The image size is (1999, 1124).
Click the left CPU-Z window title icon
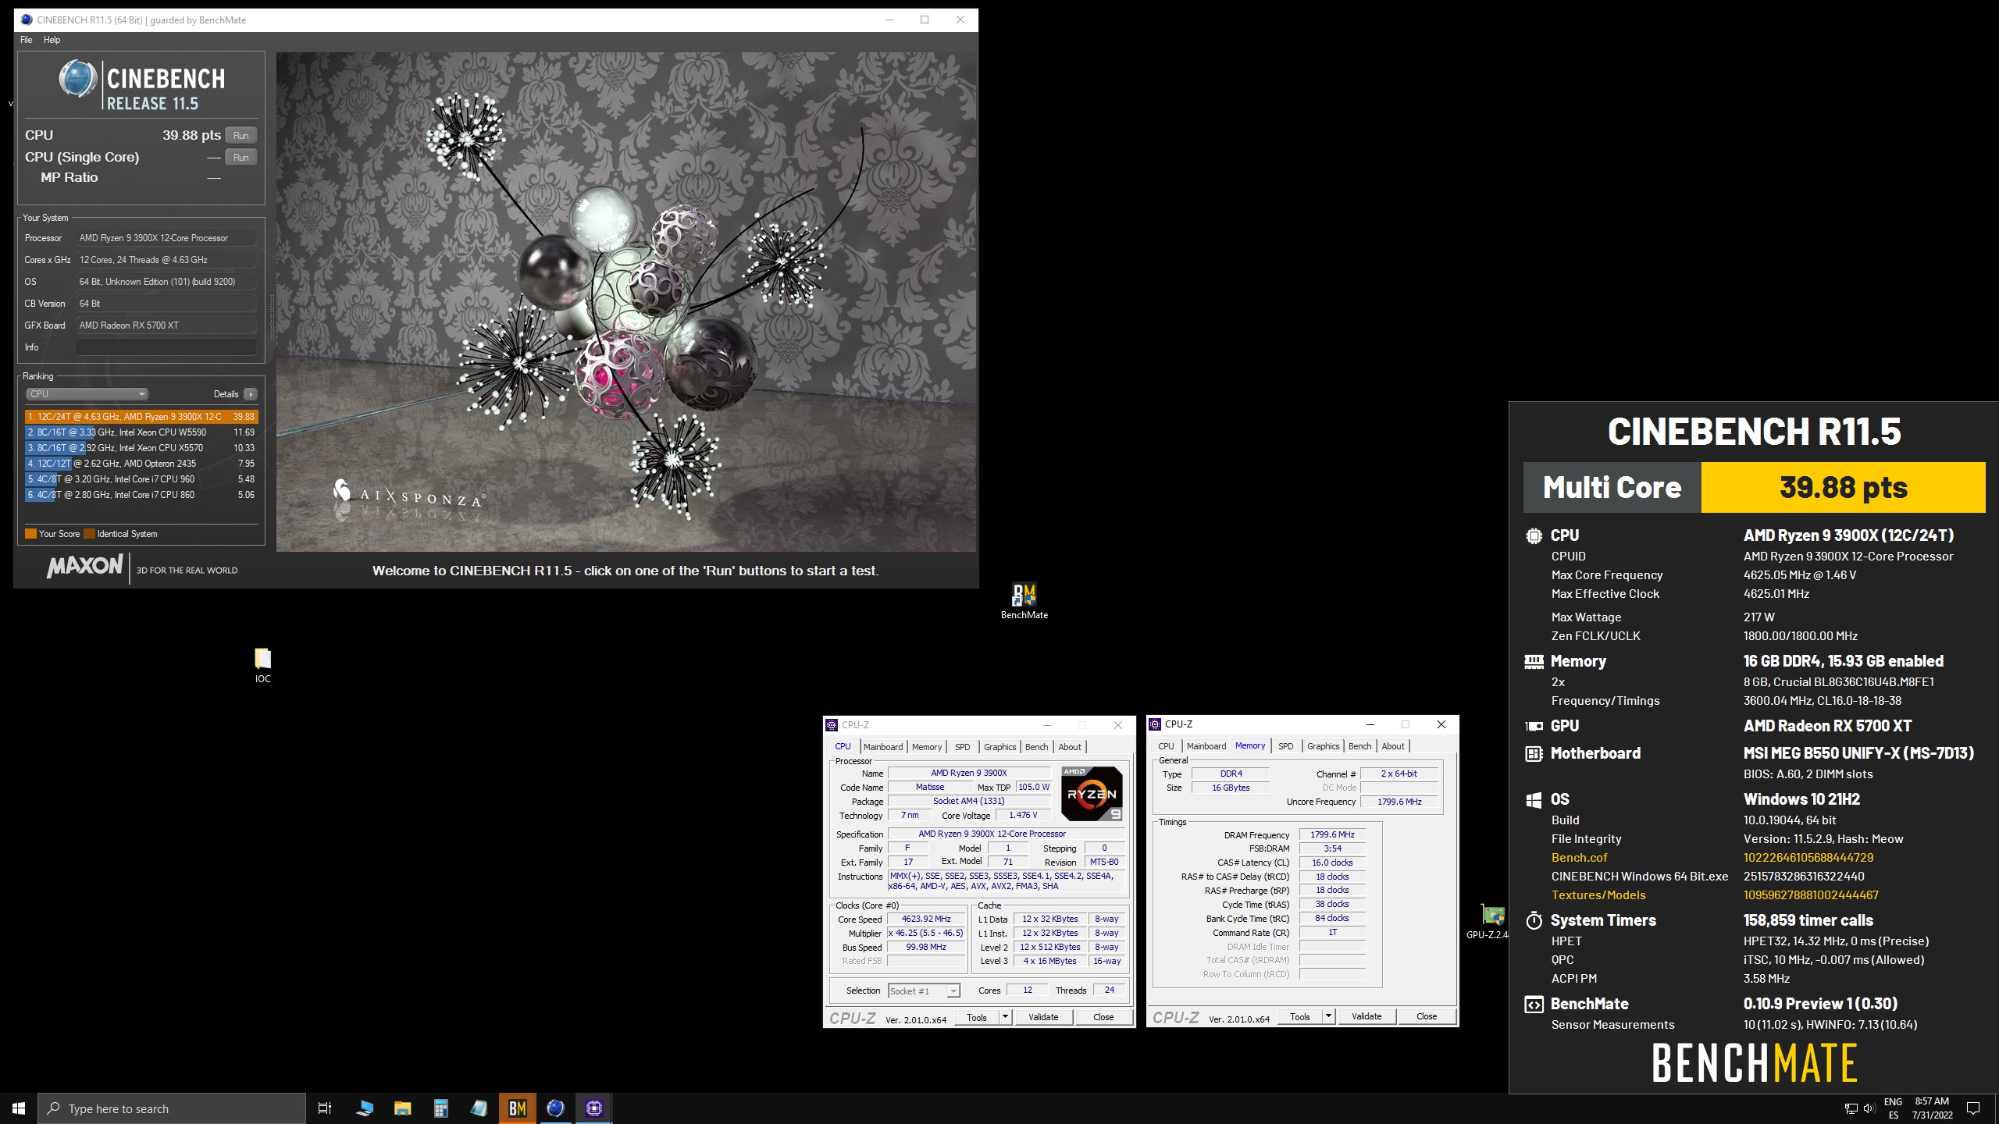pos(832,725)
